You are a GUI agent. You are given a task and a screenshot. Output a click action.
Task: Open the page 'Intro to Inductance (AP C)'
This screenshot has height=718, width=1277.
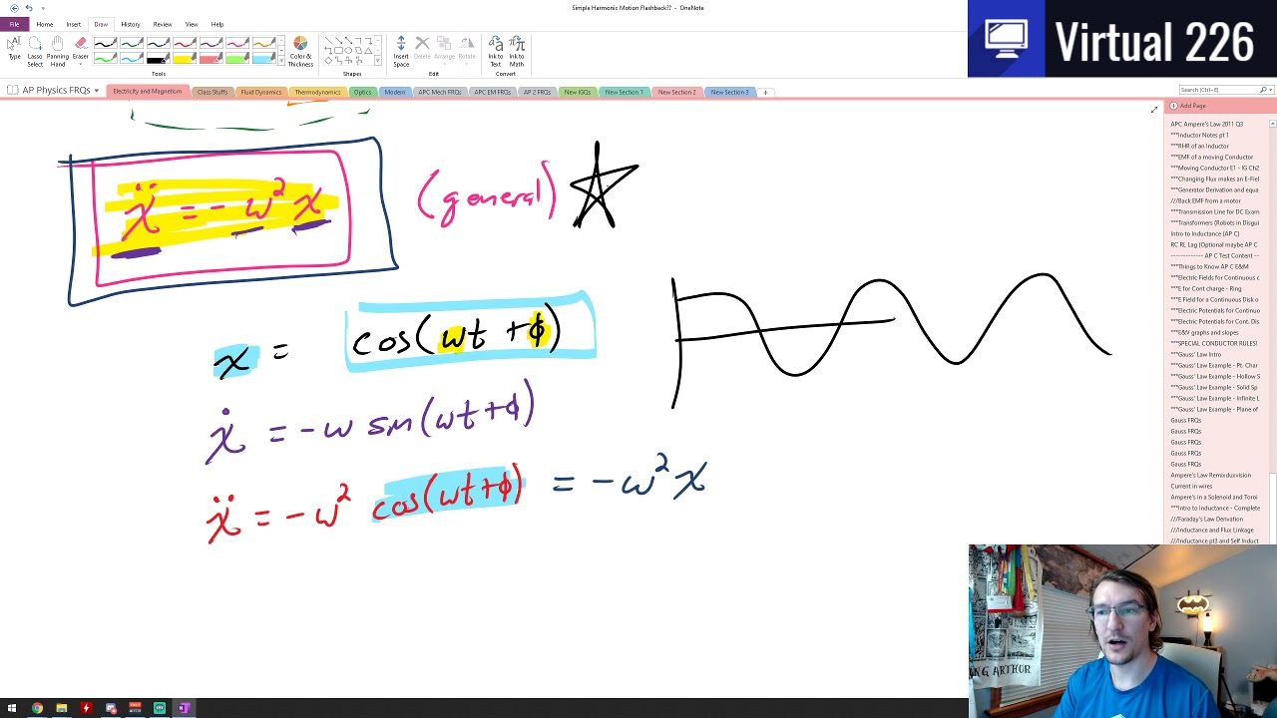[x=1205, y=233]
